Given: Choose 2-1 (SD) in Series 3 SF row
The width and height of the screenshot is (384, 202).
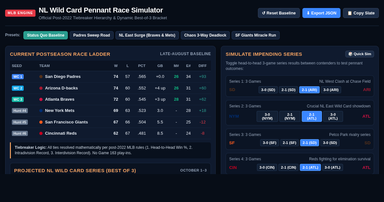Looking at the screenshot, I should pos(309,143).
